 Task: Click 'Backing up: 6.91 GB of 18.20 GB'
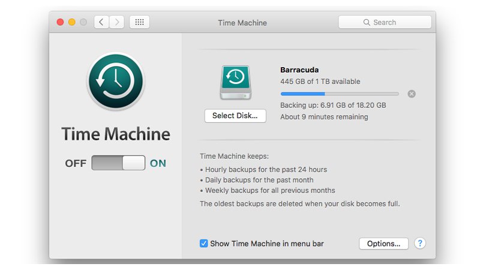pos(333,106)
